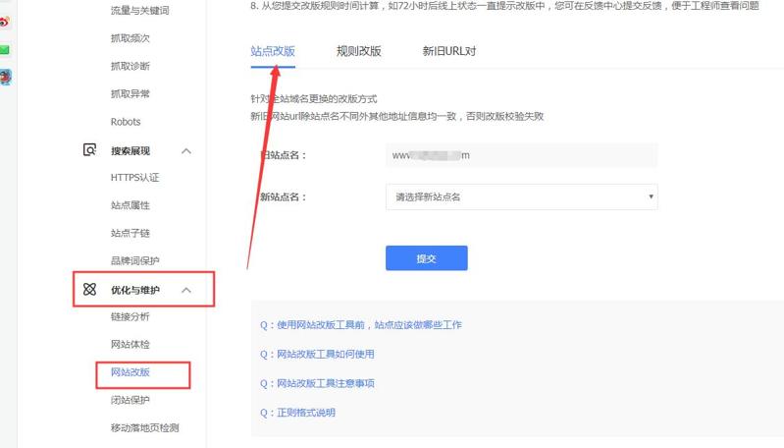The image size is (784, 448).
Task: Open 站点属性 in sidebar
Action: click(130, 205)
